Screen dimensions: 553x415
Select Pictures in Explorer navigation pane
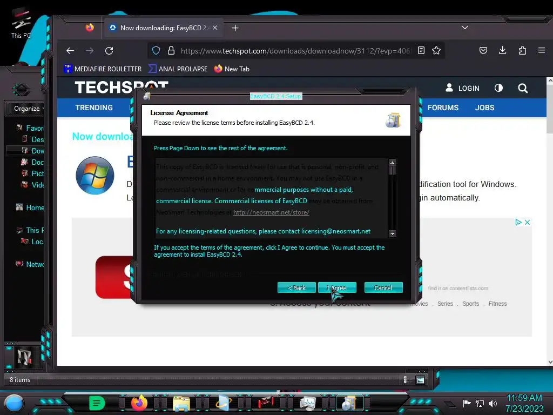pyautogui.click(x=33, y=173)
